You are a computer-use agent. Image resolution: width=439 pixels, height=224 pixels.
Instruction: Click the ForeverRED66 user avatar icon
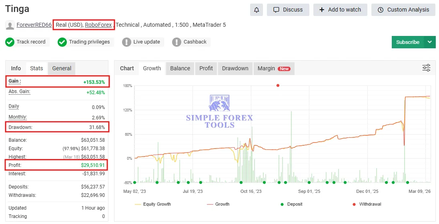tap(10, 25)
